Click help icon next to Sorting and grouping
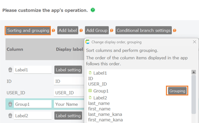This screenshot has height=123, width=199. [53, 31]
